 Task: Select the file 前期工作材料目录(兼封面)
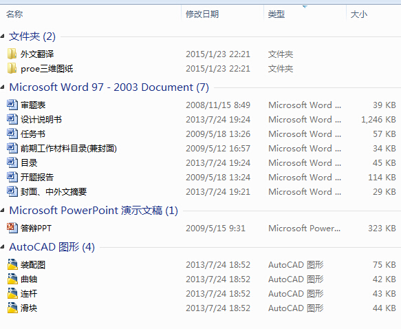[69, 149]
